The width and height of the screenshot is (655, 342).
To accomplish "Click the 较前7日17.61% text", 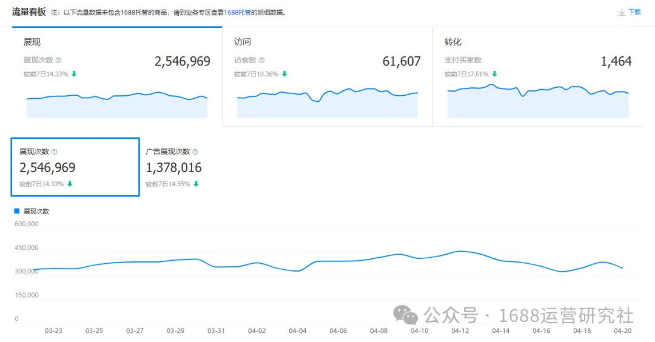I will [x=466, y=74].
